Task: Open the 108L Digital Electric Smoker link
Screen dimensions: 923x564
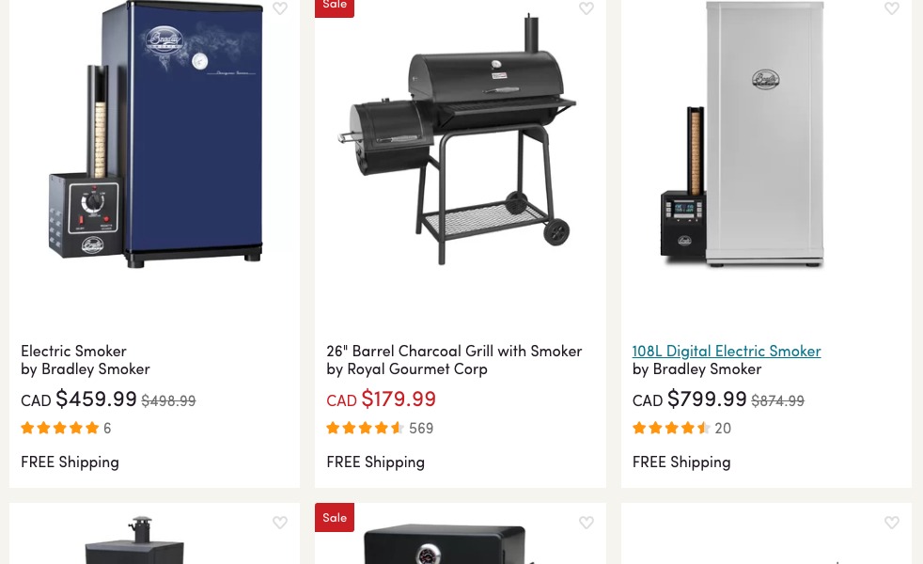Action: point(727,351)
